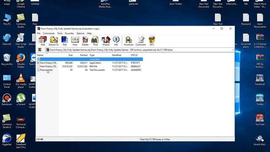The height and width of the screenshot is (152, 270).
Task: Select Camtasia Studio 6 desktop icon
Action: [7, 121]
